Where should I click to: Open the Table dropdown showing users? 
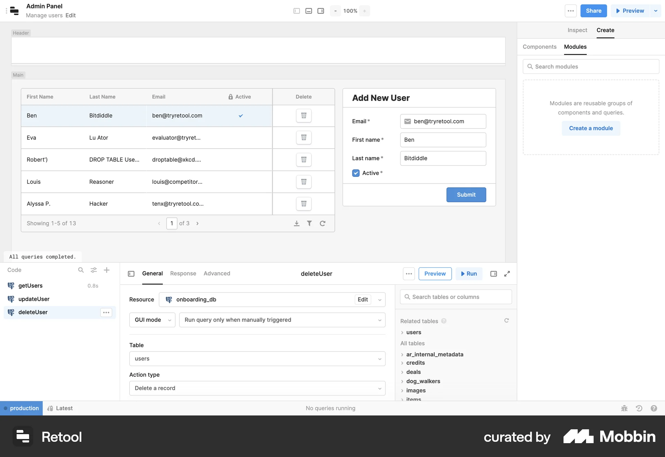click(257, 359)
